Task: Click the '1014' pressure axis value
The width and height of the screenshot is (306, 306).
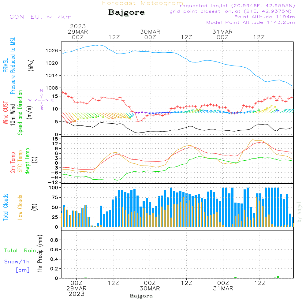Action: (x=52, y=76)
